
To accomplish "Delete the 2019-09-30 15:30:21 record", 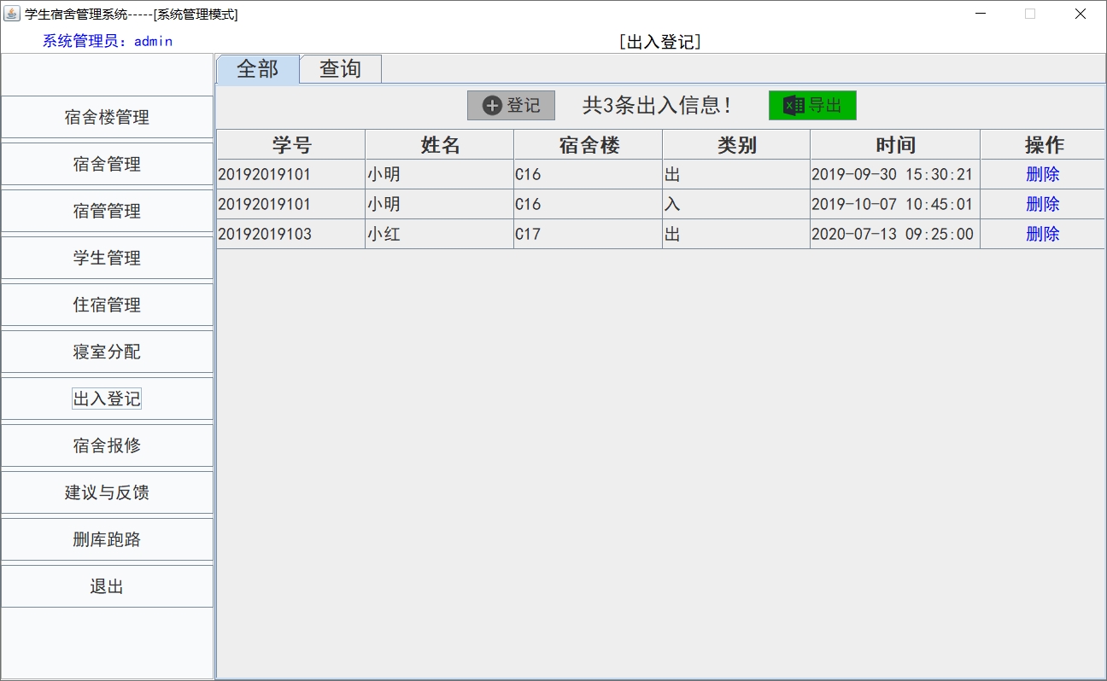I will 1042,174.
